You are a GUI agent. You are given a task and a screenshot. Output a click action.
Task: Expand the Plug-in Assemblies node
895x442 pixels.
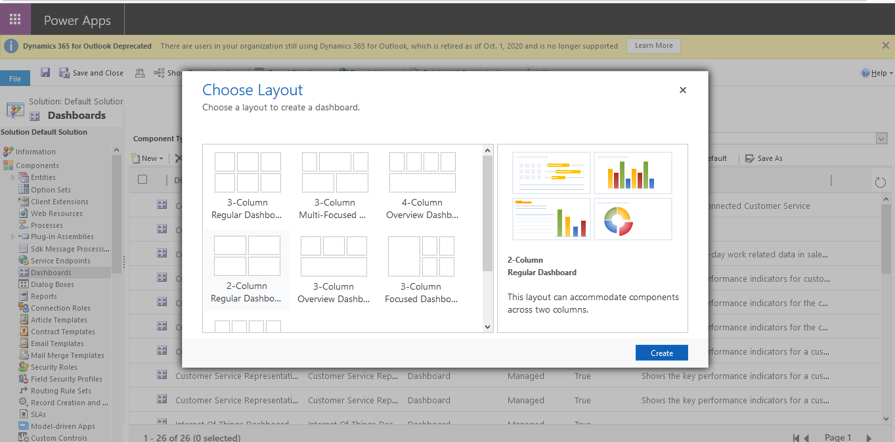12,236
